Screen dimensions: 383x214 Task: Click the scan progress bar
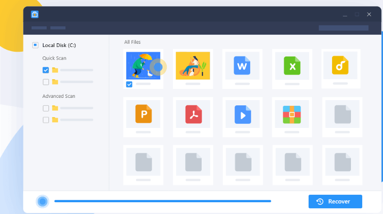[163, 201]
